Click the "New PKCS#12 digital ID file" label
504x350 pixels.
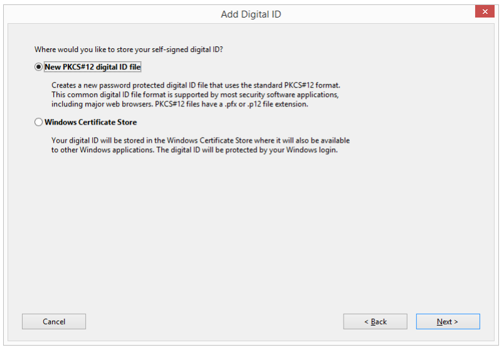[93, 67]
